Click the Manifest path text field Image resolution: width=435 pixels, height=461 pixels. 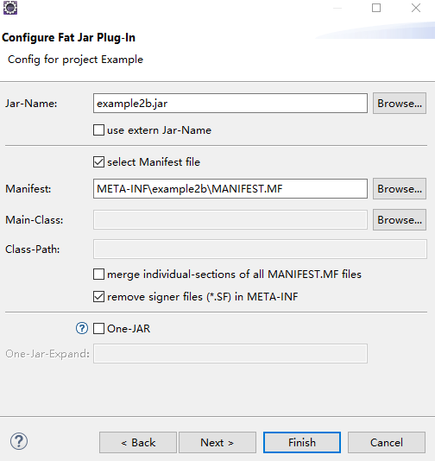(x=230, y=189)
